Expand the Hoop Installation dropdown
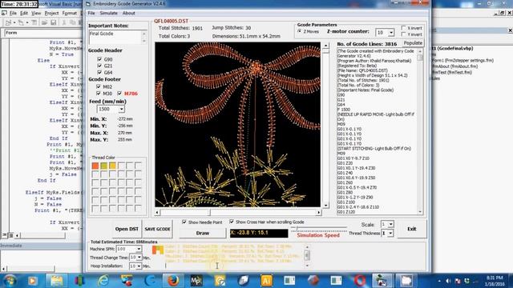This screenshot has width=513, height=288. click(139, 266)
